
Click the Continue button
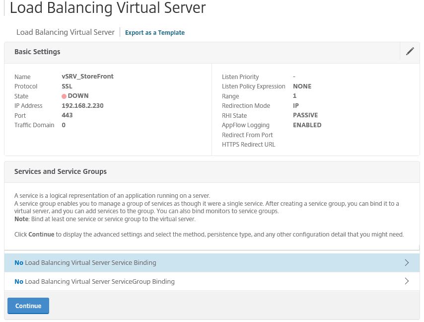coord(28,306)
